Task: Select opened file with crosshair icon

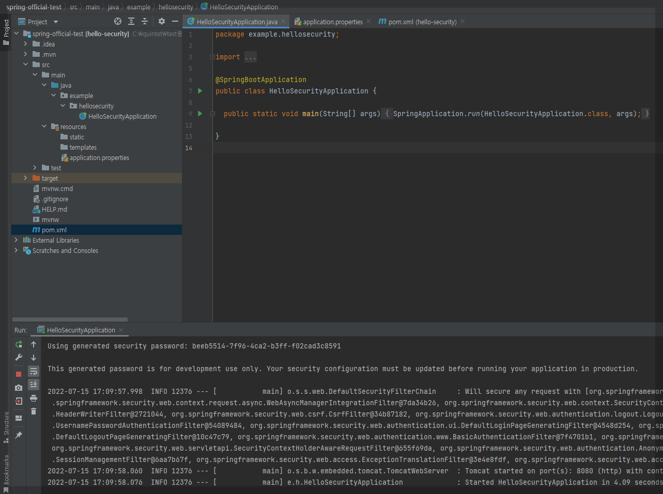Action: point(118,21)
